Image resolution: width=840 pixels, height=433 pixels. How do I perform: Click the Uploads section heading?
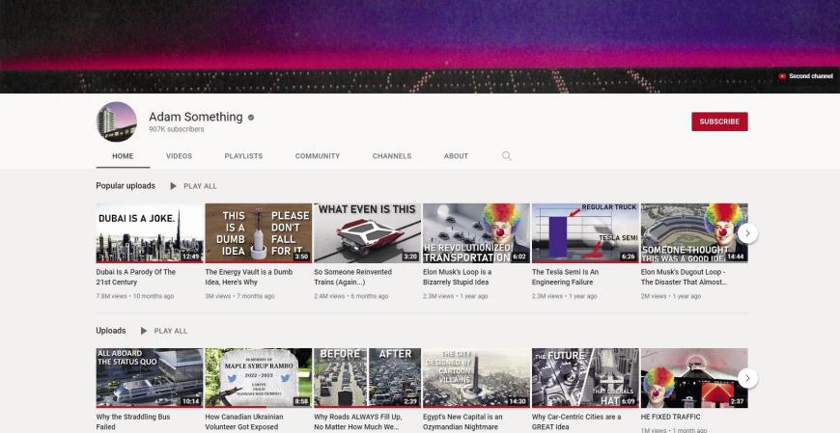111,330
